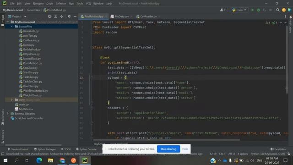This screenshot has height=165, width=293.
Task: Go to previous highlighted error arrow
Action: point(281,22)
